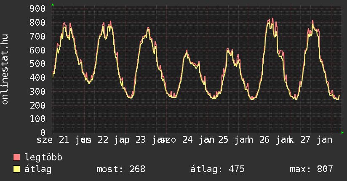Select the 300 y-axis label
The height and width of the screenshot is (181, 347).
point(38,91)
